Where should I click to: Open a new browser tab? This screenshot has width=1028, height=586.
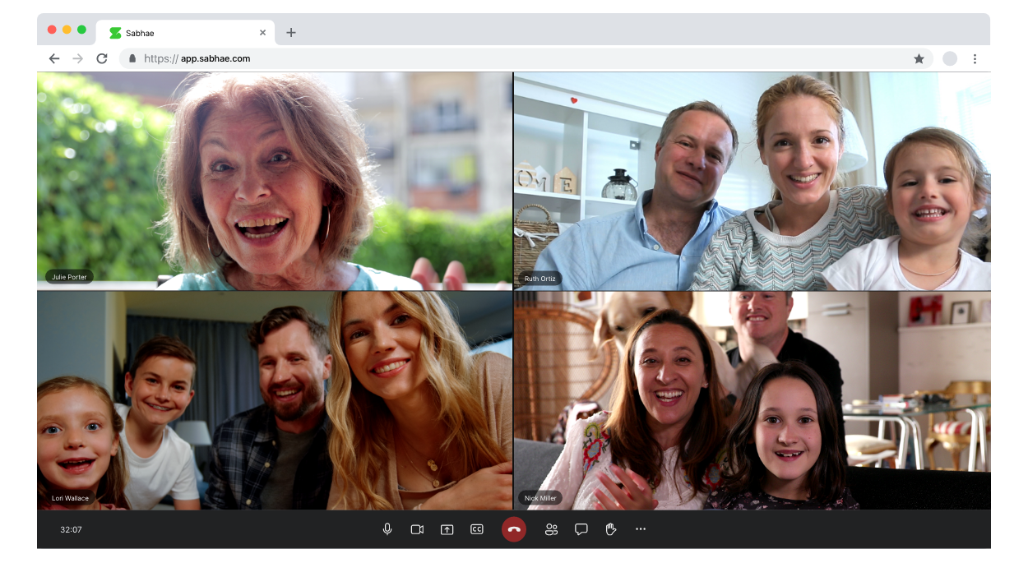pyautogui.click(x=291, y=33)
